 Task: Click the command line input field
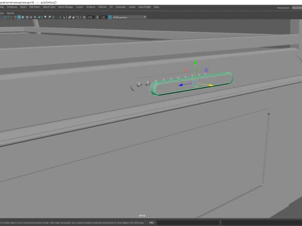pyautogui.click(x=188, y=223)
